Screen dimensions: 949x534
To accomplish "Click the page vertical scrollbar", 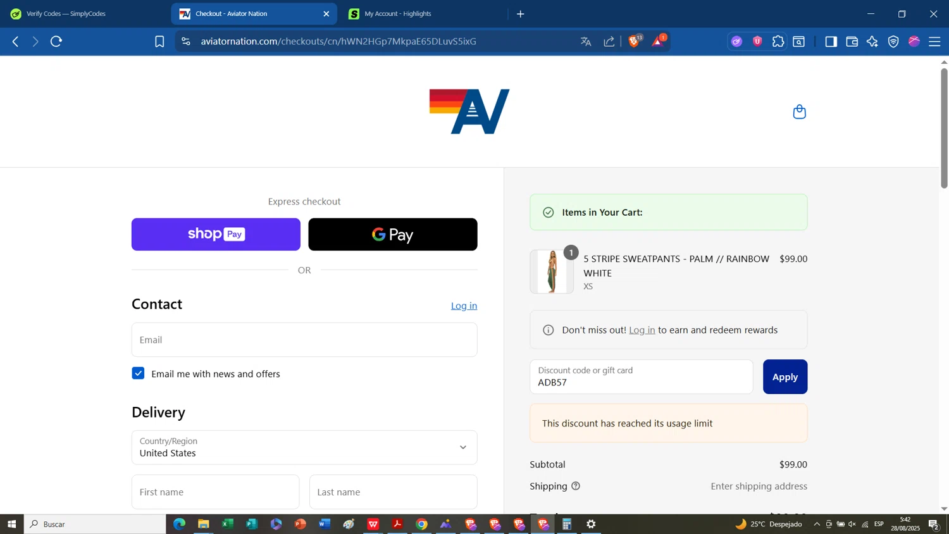I will pyautogui.click(x=944, y=128).
